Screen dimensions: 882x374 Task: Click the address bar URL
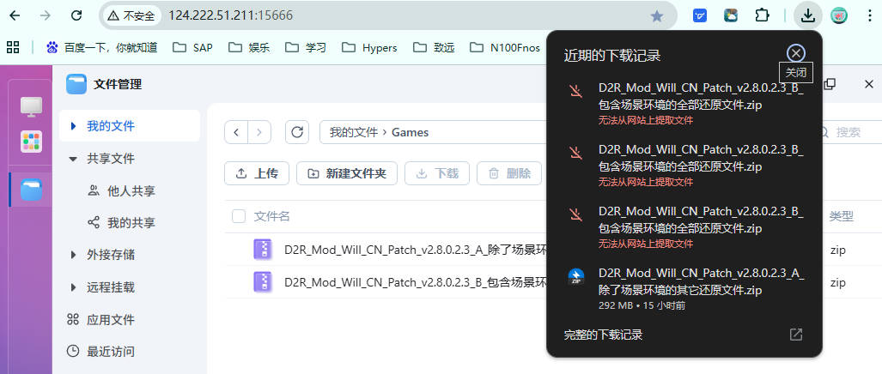click(x=231, y=15)
